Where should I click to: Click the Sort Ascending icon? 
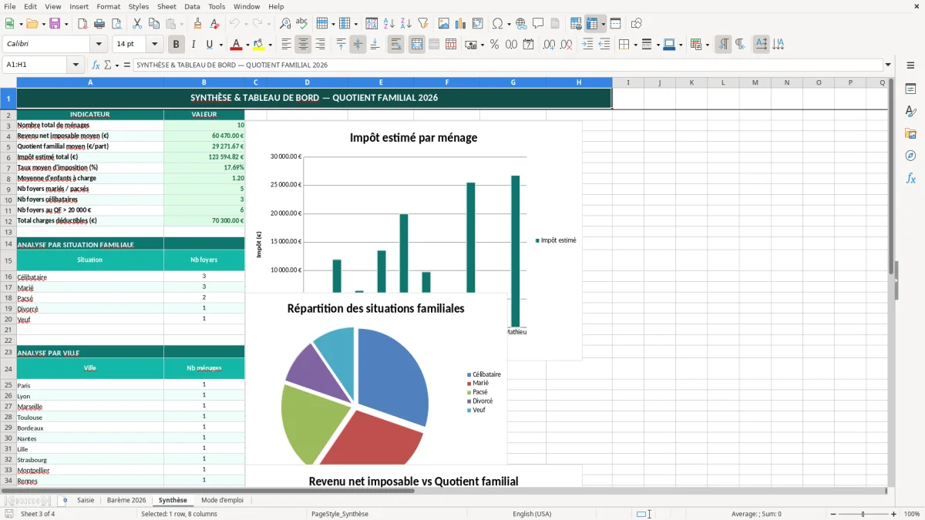pos(389,24)
